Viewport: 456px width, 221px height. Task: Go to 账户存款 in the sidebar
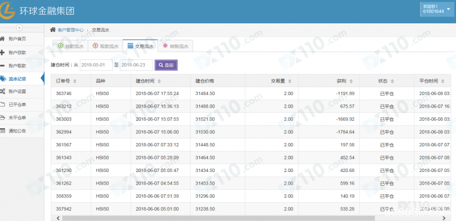[x=22, y=52]
